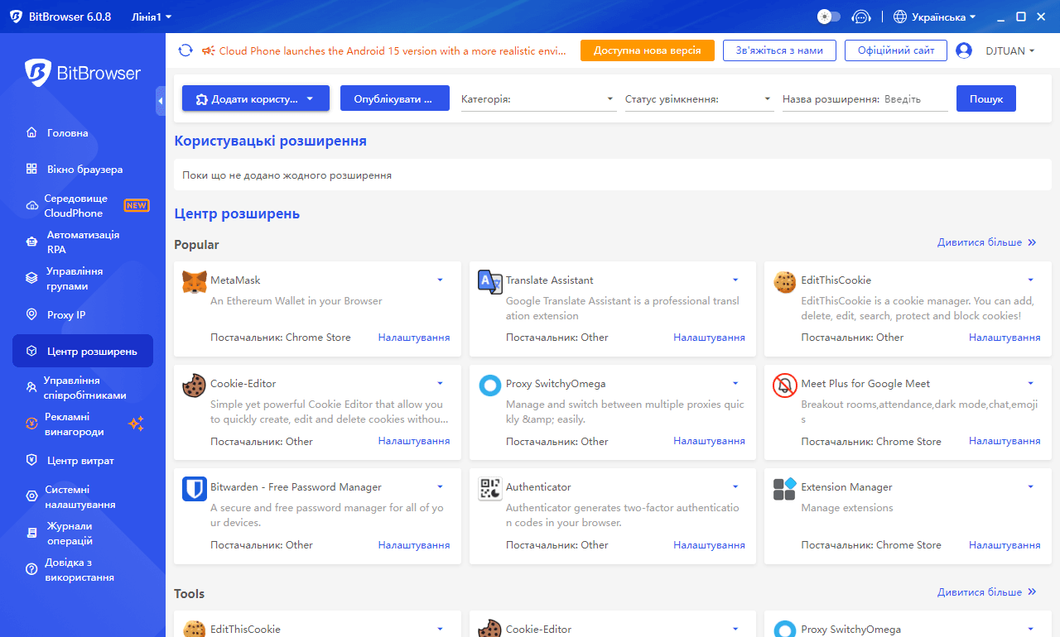Viewport: 1060px width, 637px height.
Task: Open the Лінія1 line dropdown
Action: click(x=152, y=17)
